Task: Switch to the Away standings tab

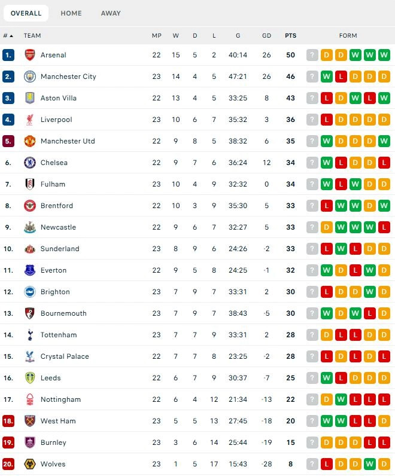Action: click(x=111, y=13)
